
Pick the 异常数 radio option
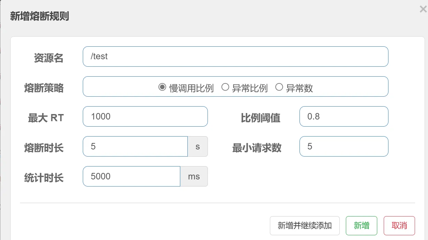point(279,87)
